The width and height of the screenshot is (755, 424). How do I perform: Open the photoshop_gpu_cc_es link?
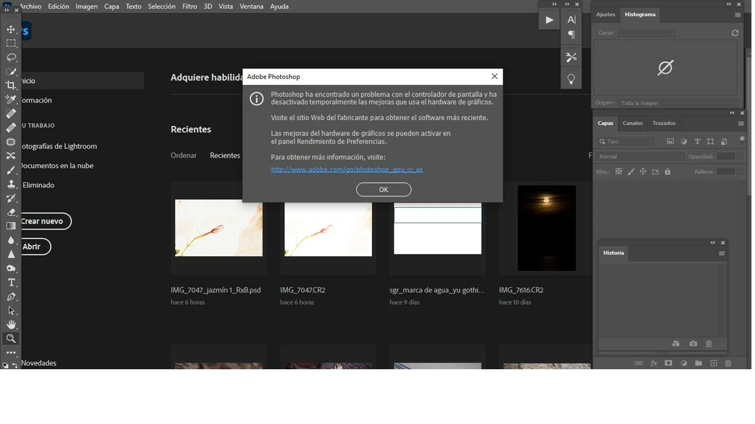tap(347, 170)
